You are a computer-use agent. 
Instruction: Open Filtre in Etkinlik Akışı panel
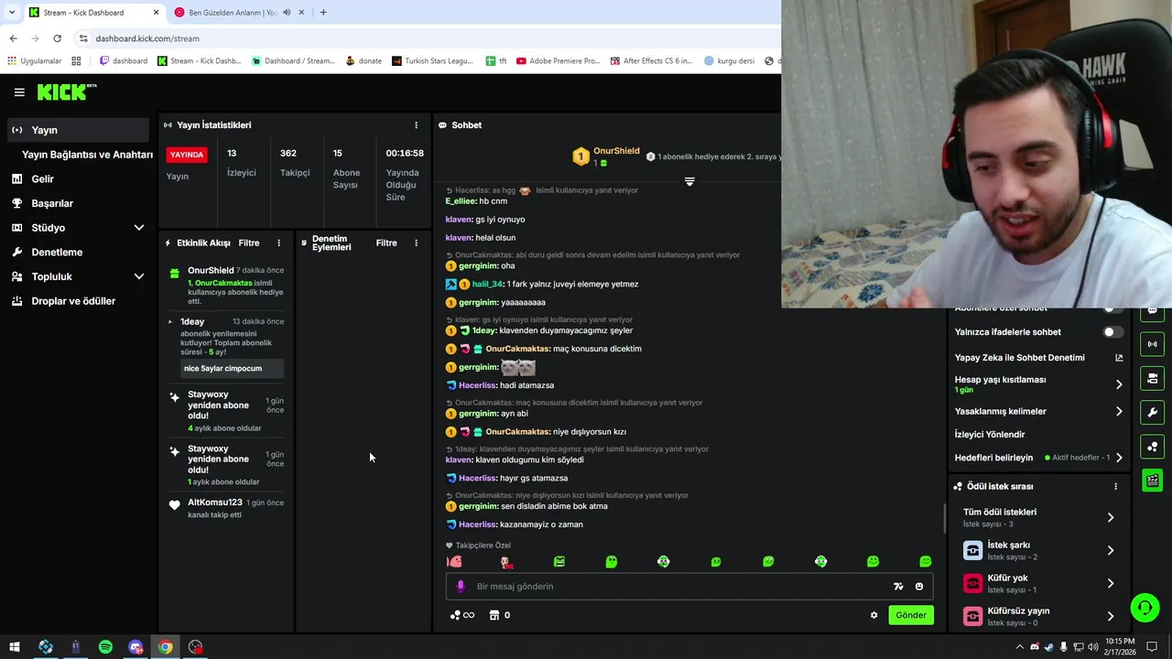pos(249,243)
